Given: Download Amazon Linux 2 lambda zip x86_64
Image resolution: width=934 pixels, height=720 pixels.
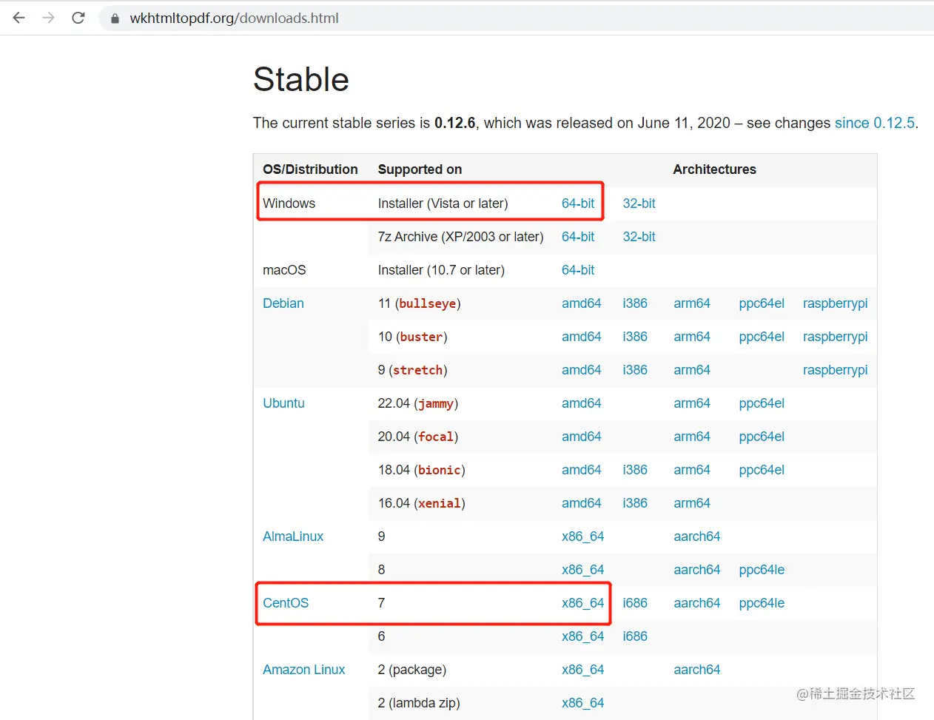Looking at the screenshot, I should (582, 703).
